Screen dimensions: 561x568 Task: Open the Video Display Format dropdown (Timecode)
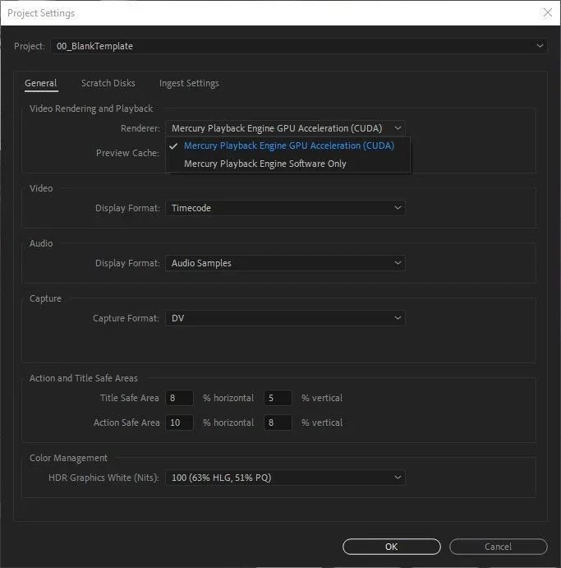pos(285,208)
